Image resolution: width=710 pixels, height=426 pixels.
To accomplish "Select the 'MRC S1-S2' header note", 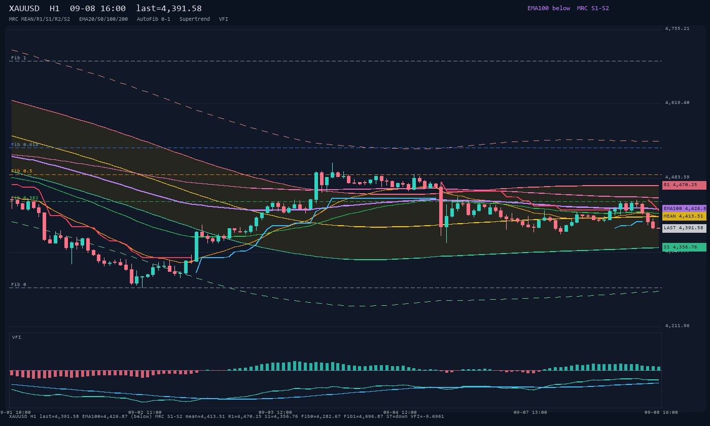I will coord(593,8).
